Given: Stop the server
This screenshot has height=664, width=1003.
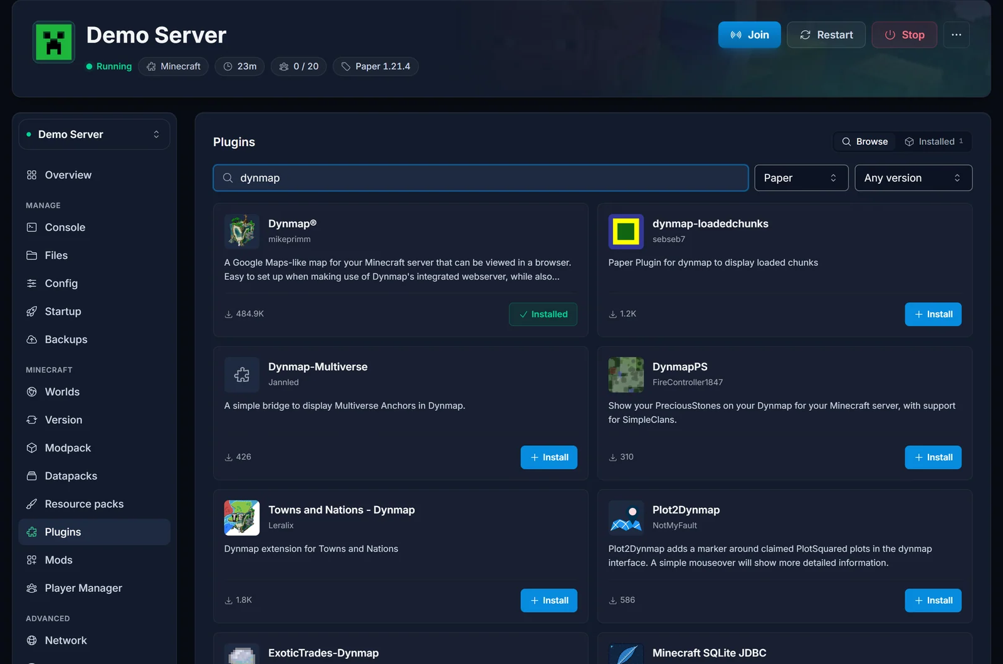Looking at the screenshot, I should pos(905,35).
